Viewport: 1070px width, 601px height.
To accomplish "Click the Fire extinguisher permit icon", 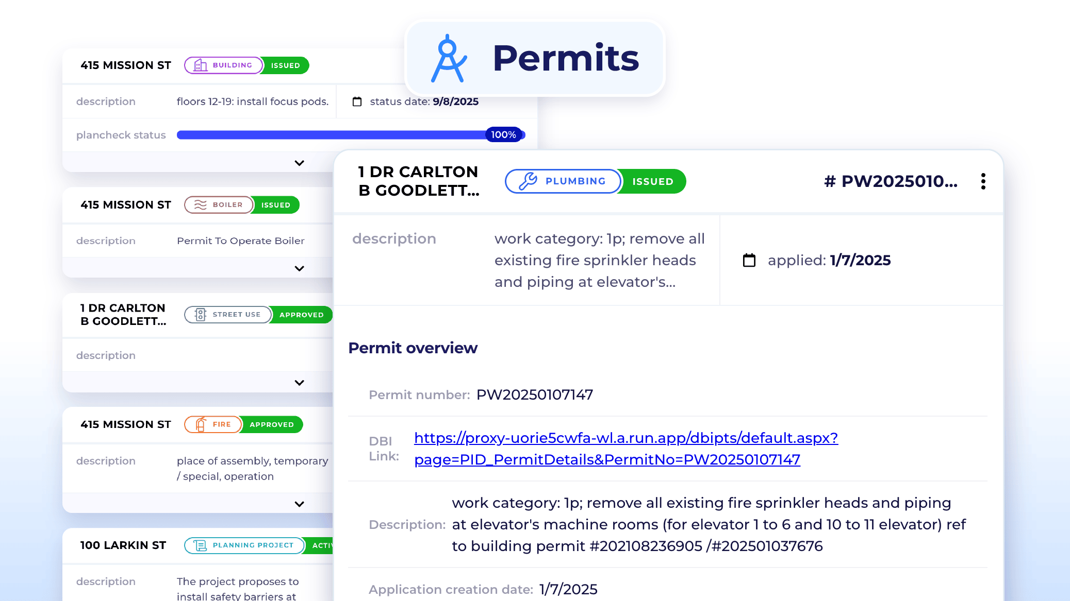I will click(x=200, y=424).
